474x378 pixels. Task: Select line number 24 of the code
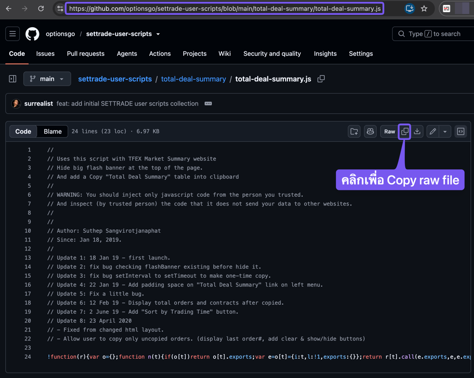click(x=28, y=357)
